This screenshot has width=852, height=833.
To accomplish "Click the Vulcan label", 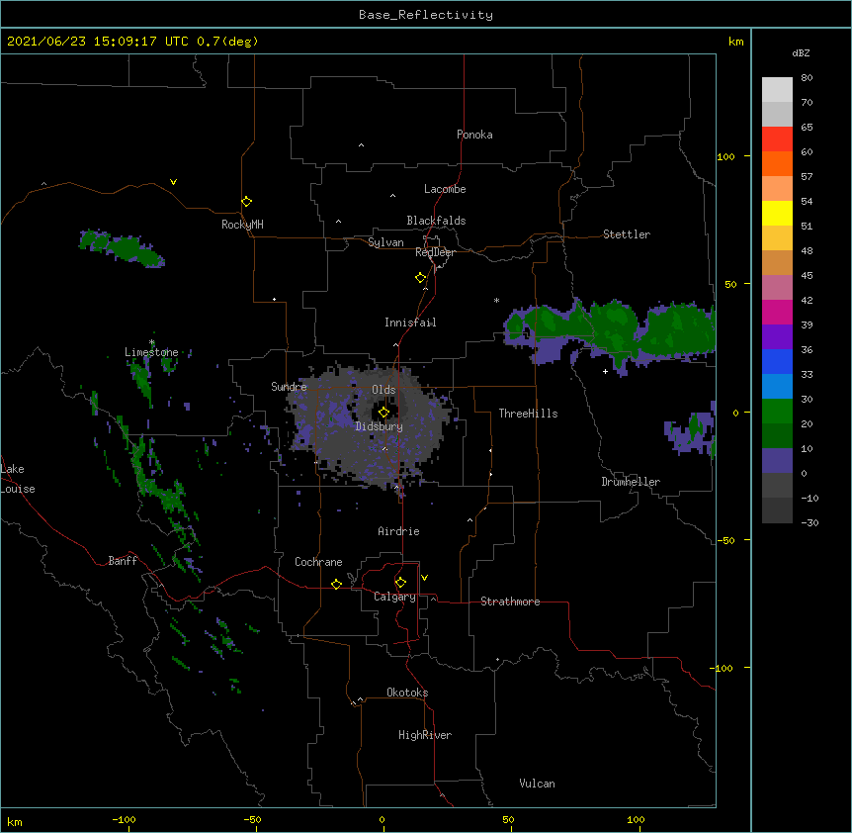I will (x=537, y=784).
